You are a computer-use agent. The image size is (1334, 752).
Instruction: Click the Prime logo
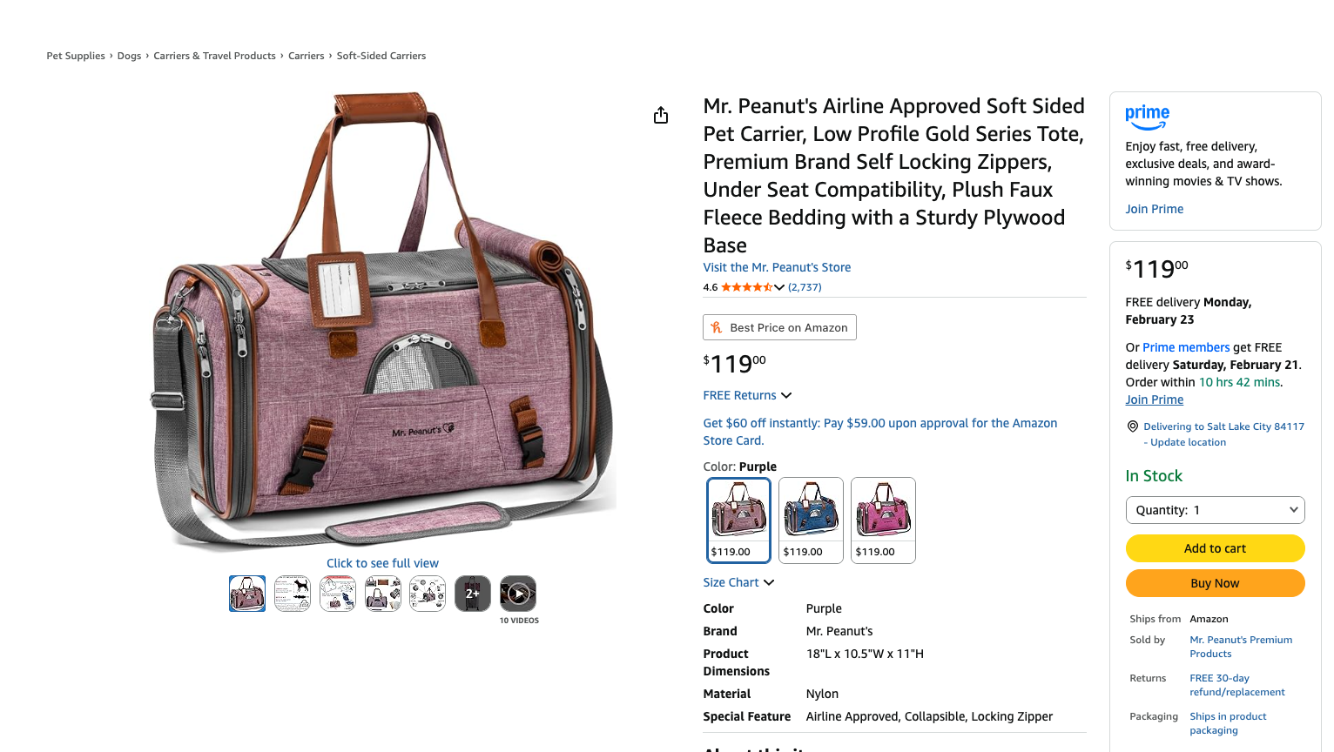[1147, 117]
